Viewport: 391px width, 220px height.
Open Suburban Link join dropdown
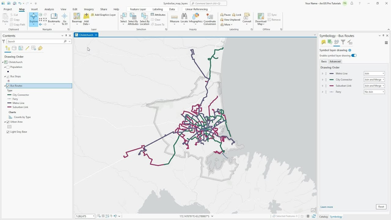(x=374, y=86)
